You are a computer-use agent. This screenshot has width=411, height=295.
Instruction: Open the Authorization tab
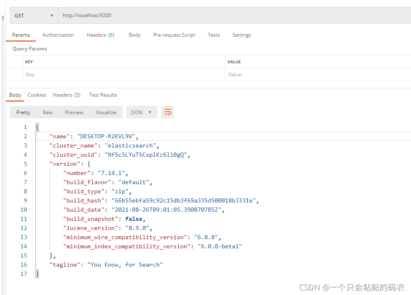tap(58, 35)
